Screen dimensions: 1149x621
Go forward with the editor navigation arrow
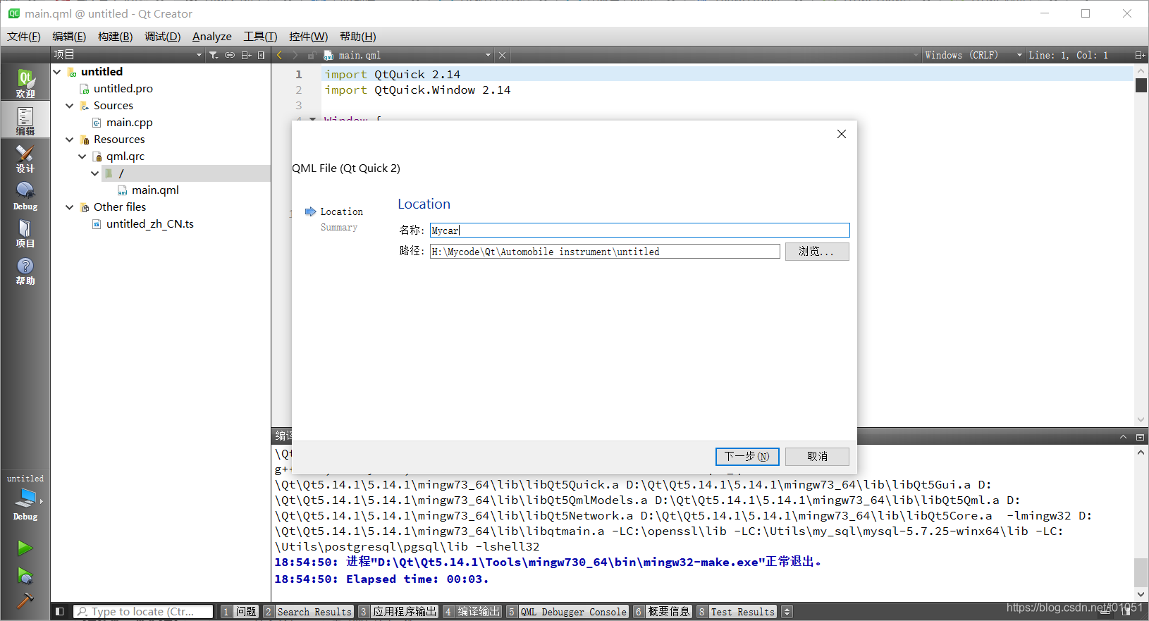[x=295, y=55]
